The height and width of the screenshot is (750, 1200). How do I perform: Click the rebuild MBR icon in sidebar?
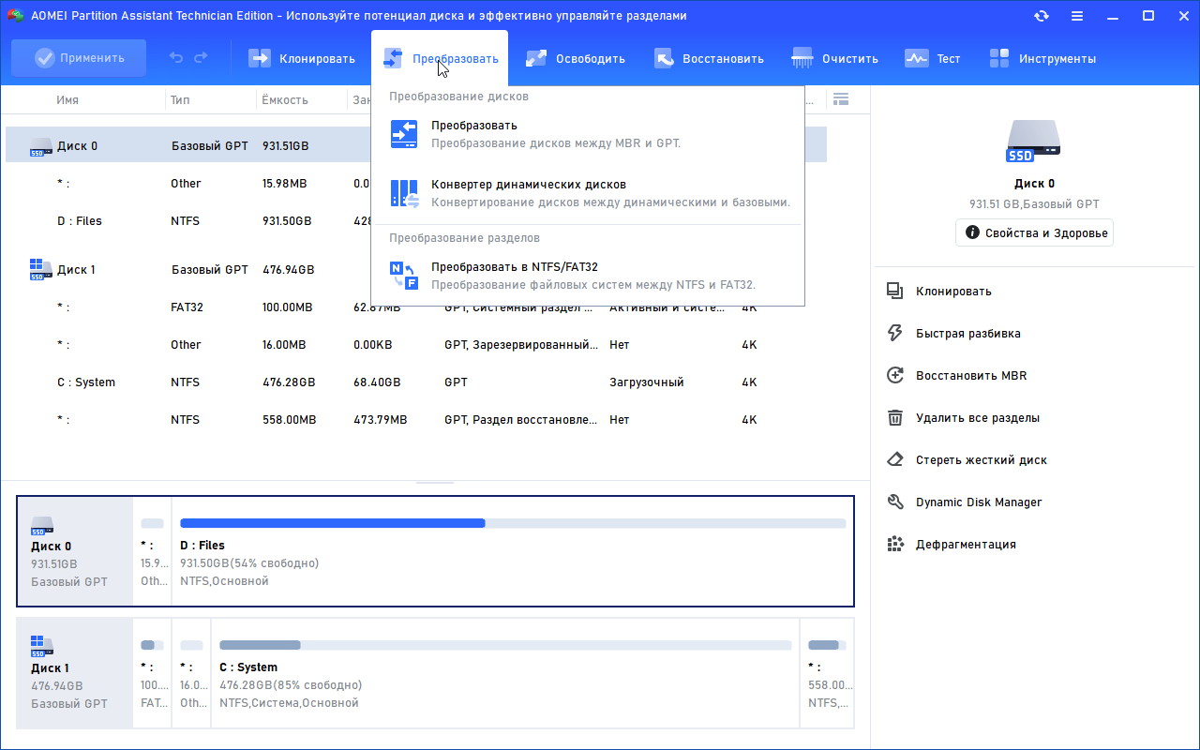(x=895, y=375)
